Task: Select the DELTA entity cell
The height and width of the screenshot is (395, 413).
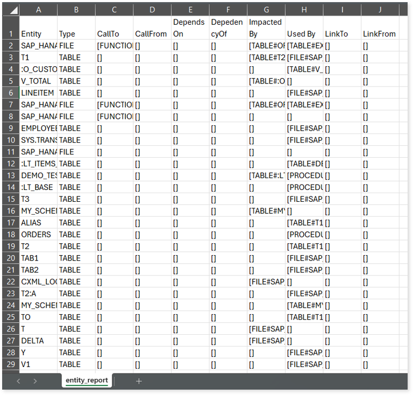Action: (38, 341)
